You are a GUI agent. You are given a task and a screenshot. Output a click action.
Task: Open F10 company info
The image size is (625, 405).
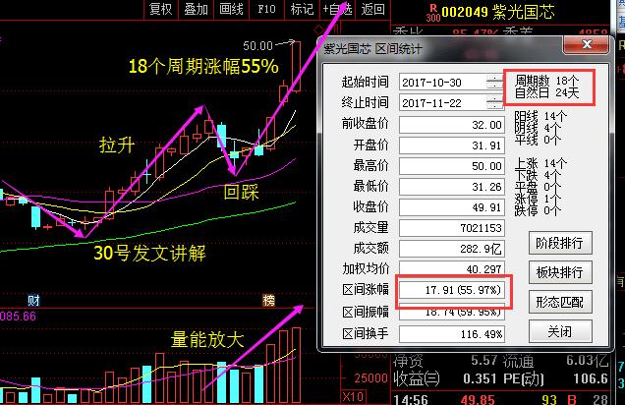266,9
